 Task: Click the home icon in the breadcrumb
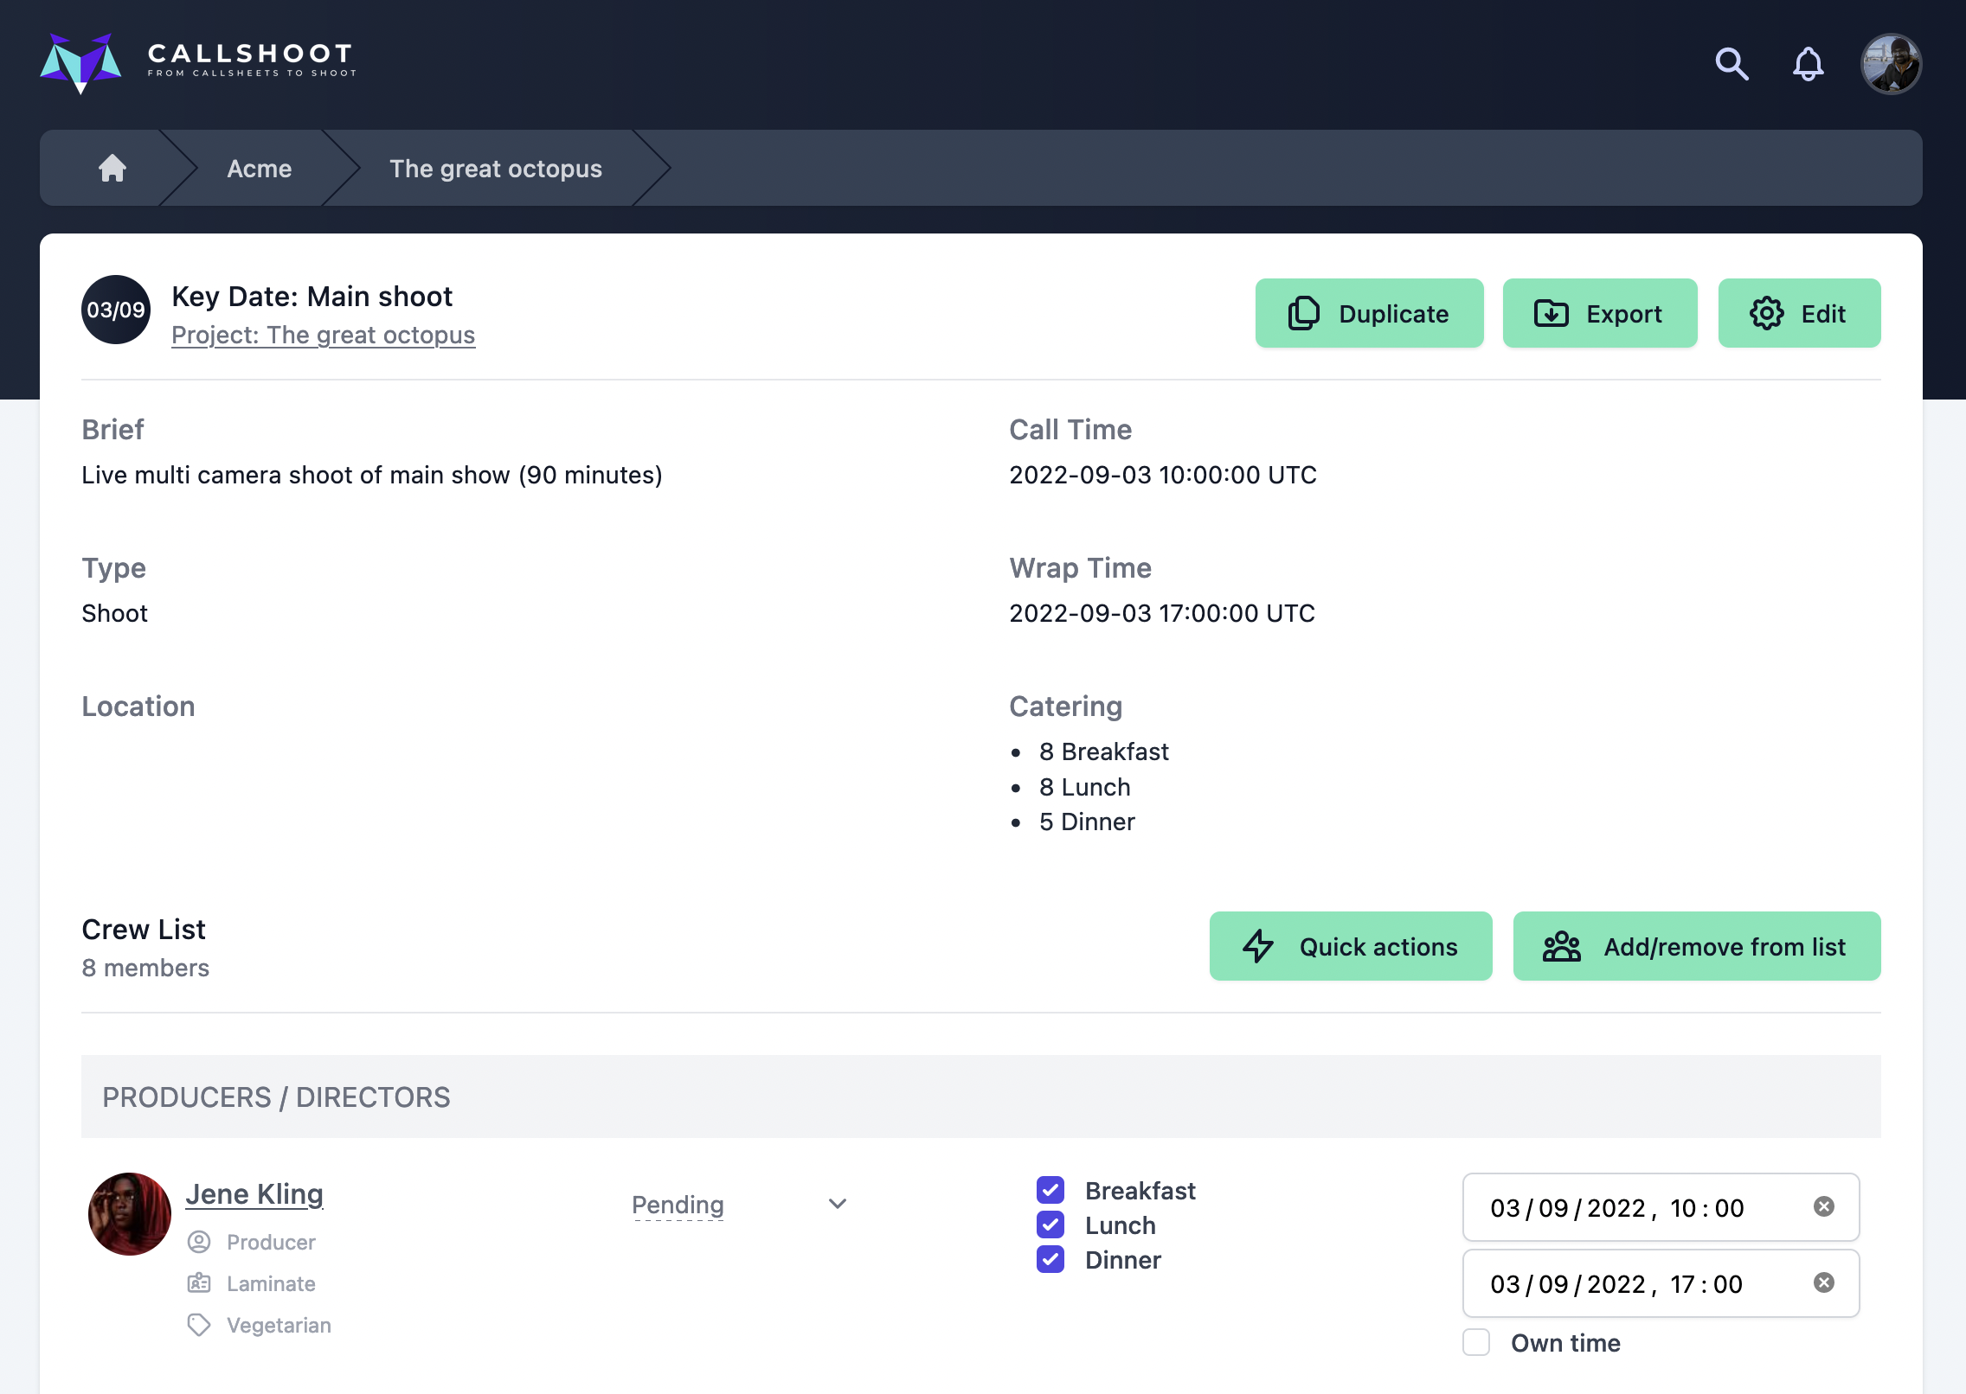[112, 168]
